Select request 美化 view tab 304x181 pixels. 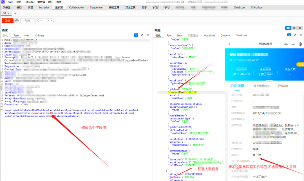point(5,36)
